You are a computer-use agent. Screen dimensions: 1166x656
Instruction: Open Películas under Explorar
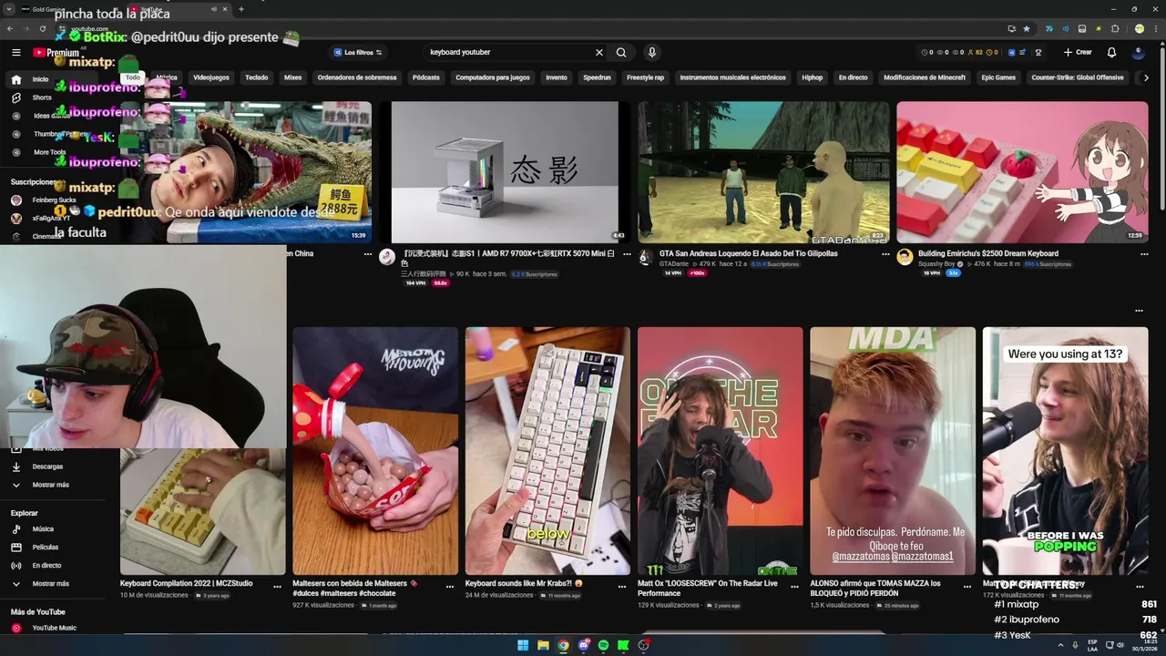tap(46, 548)
